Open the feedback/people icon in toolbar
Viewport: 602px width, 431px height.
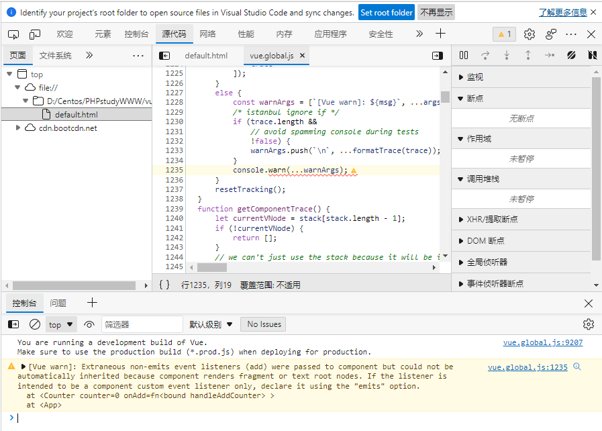coord(551,34)
